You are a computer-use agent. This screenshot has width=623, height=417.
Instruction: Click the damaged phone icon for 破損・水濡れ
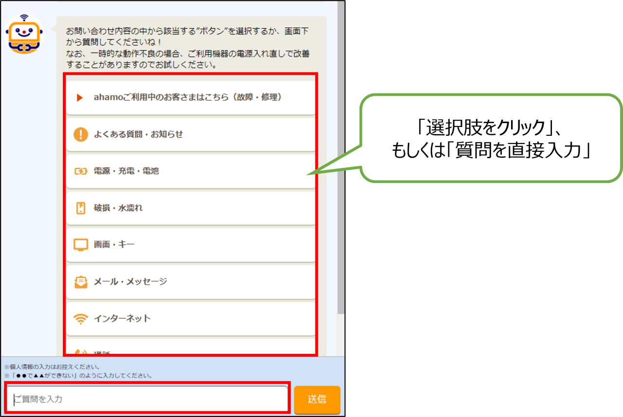[x=80, y=208]
